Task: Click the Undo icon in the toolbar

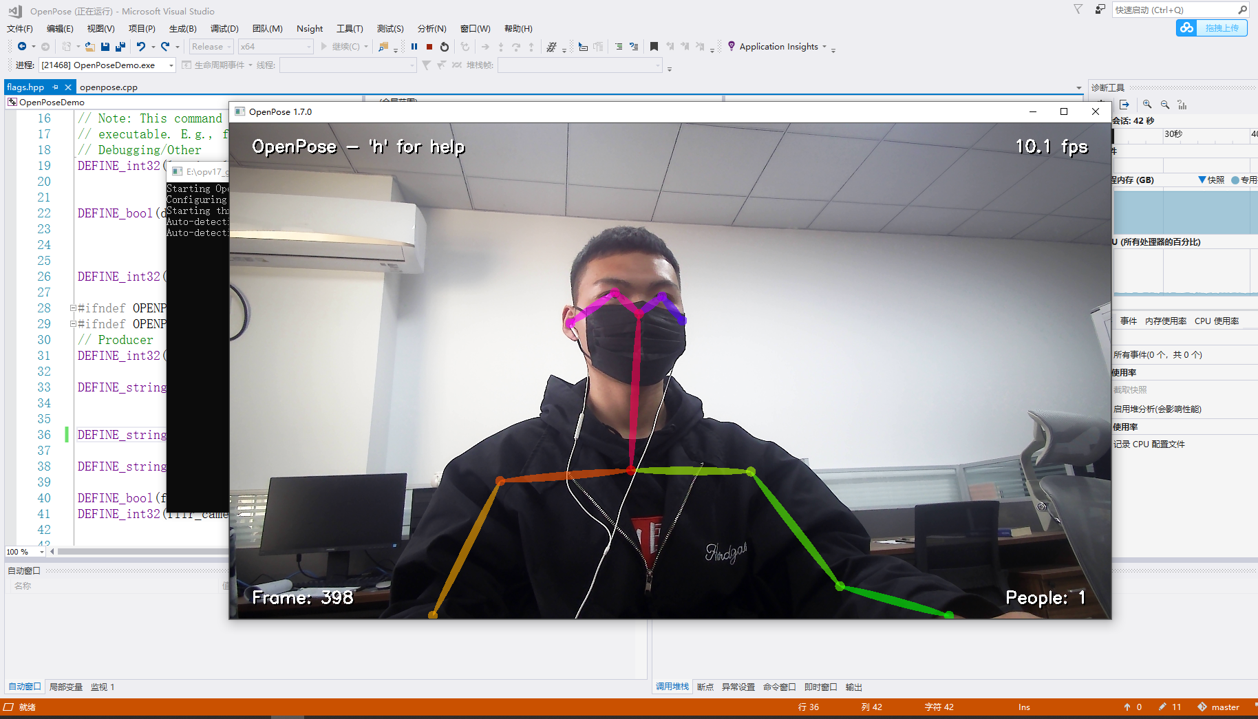Action: tap(141, 46)
